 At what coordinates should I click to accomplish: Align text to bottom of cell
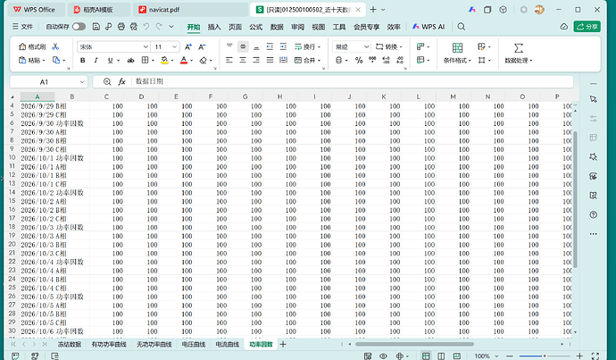pos(256,46)
